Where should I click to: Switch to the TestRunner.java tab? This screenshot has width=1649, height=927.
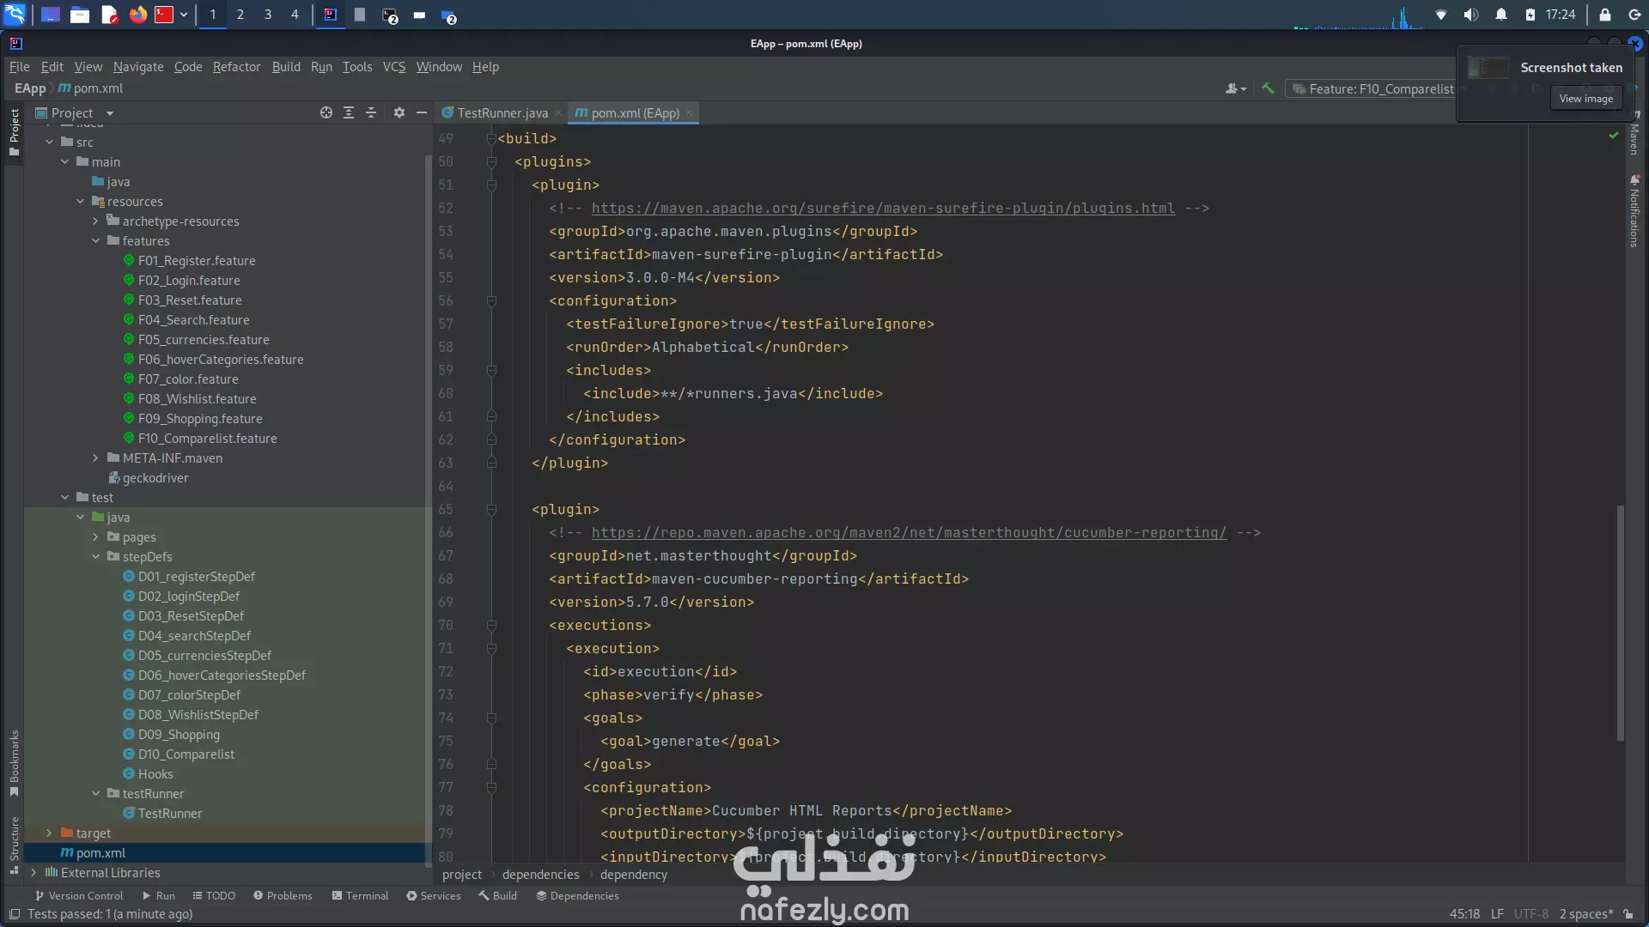[502, 113]
